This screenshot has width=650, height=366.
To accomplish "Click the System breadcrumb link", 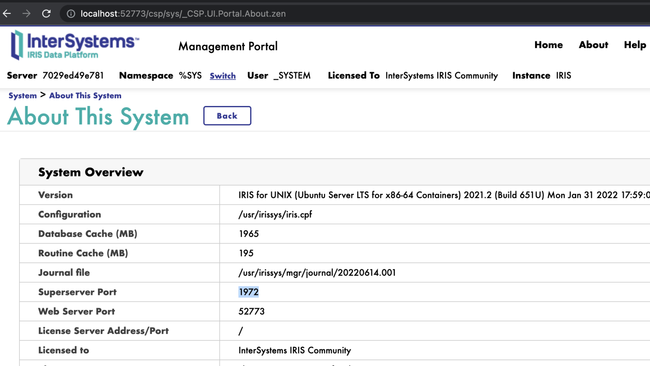I will click(23, 95).
